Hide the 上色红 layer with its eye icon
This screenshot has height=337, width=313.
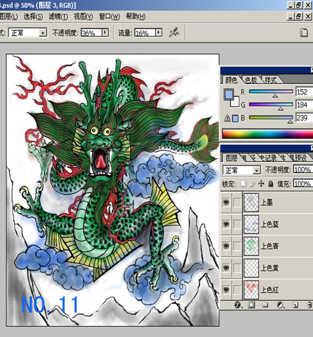[226, 290]
